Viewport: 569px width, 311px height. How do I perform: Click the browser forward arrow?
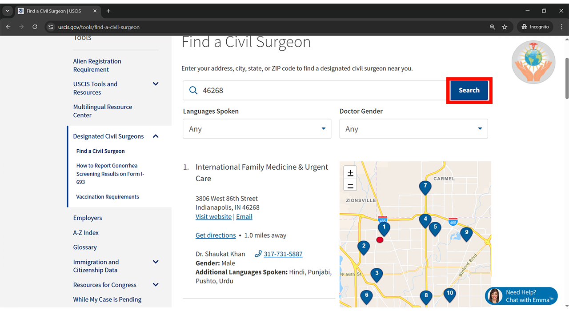tap(21, 27)
